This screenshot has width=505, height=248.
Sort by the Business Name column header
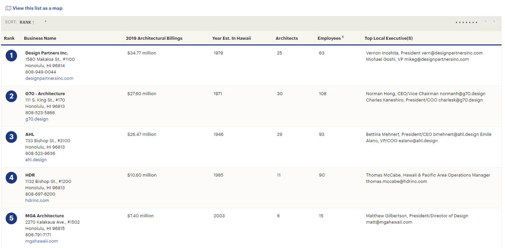(x=40, y=38)
